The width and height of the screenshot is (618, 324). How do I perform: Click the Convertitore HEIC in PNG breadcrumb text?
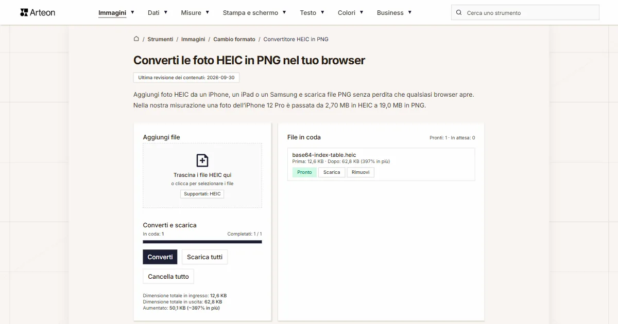tap(296, 39)
